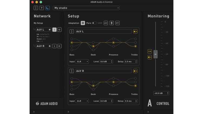Screen dimensions: 203x114
Task: Mute the A4V L speaker
Action: pyautogui.click(x=135, y=31)
